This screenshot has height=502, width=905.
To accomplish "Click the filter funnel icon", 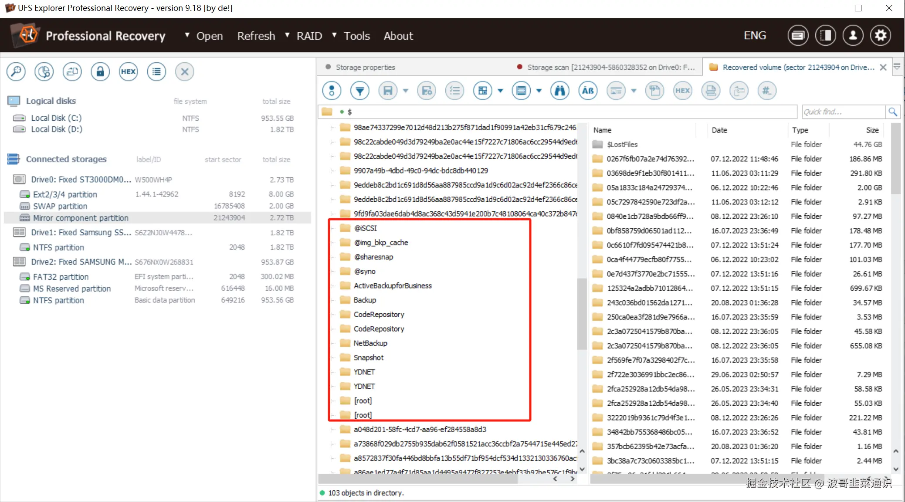I will click(360, 91).
